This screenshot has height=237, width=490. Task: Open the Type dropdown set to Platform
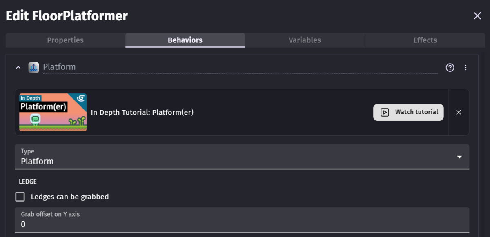coord(237,157)
